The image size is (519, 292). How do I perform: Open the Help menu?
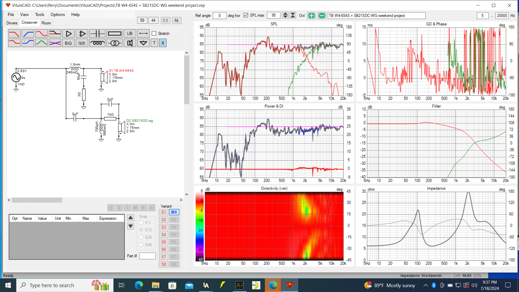point(75,15)
